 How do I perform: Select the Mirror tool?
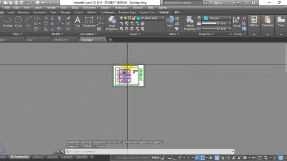coord(52,24)
